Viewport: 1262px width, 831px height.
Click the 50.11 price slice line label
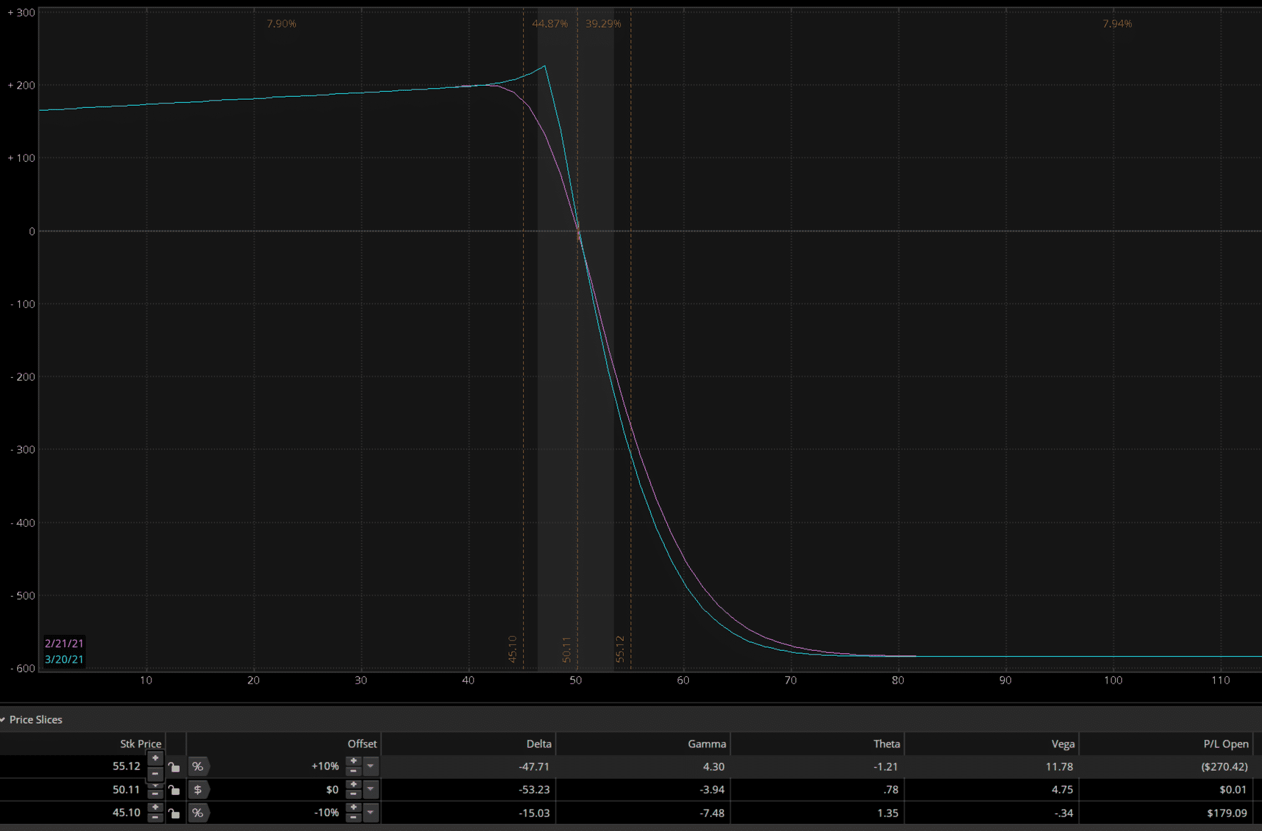(566, 649)
